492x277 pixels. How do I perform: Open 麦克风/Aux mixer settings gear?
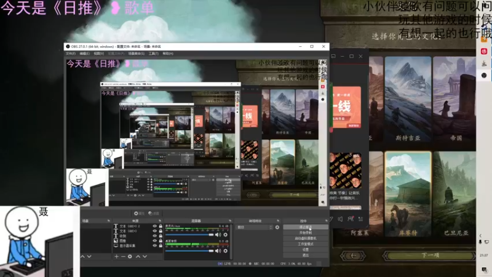(x=225, y=235)
